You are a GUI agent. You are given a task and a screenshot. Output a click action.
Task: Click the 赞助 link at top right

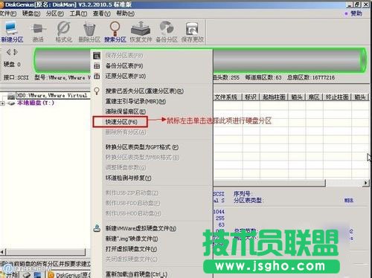pyautogui.click(x=356, y=13)
